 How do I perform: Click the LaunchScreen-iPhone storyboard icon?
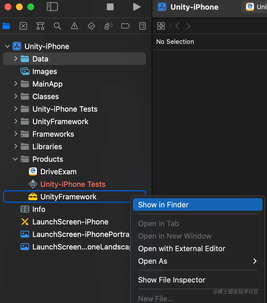pos(25,222)
